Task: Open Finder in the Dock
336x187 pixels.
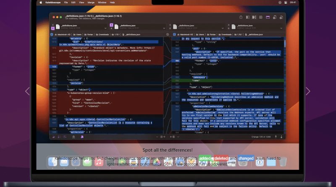Action: 53,162
